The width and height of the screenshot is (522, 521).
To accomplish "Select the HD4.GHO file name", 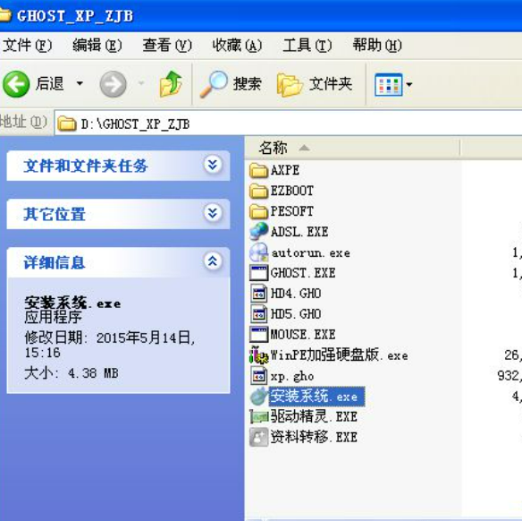I will click(x=296, y=294).
